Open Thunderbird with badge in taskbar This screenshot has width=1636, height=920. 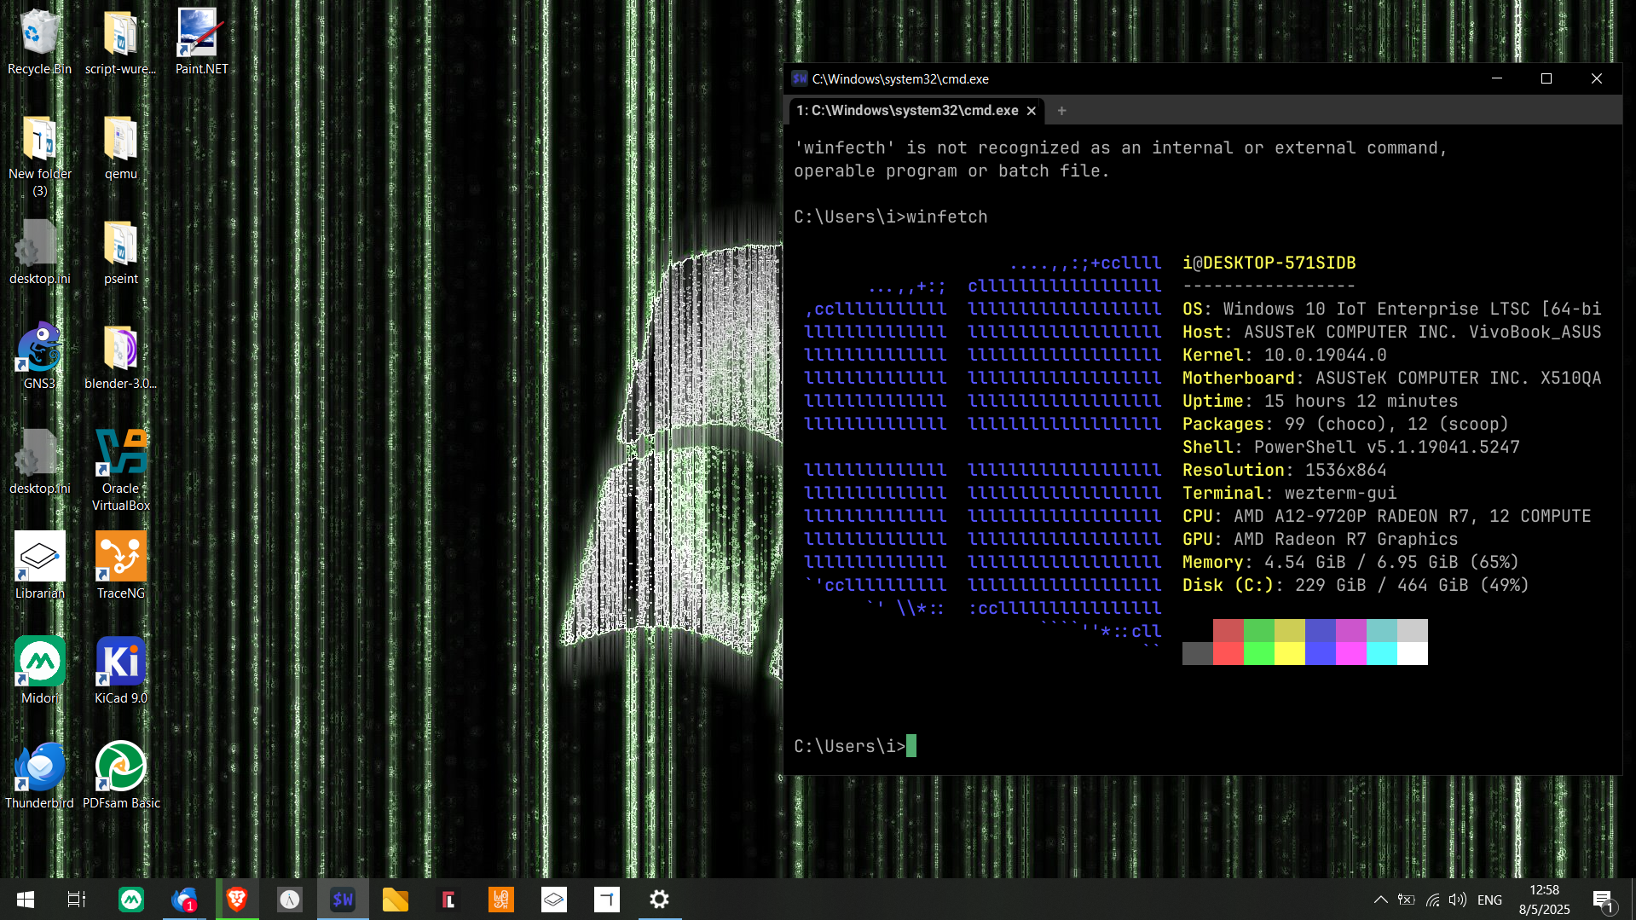coord(184,900)
